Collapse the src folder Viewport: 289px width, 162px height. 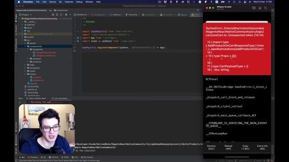23,40
